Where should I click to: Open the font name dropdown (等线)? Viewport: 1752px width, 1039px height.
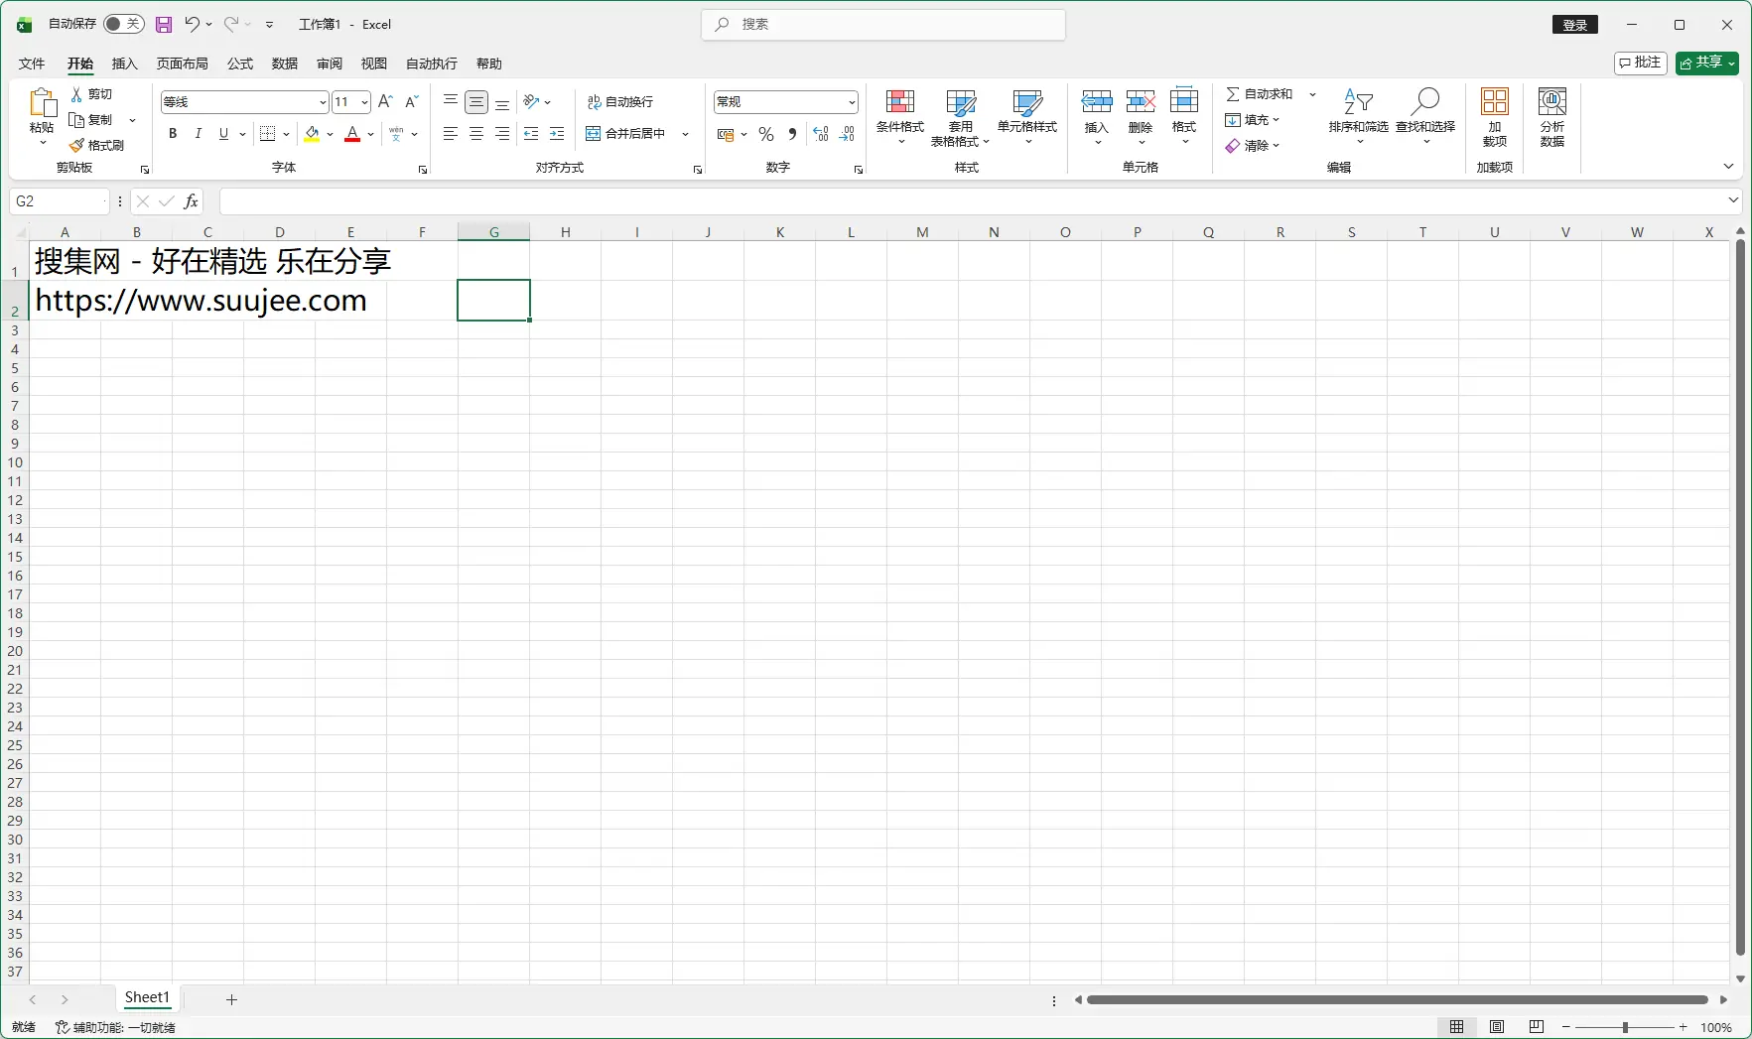click(x=323, y=102)
